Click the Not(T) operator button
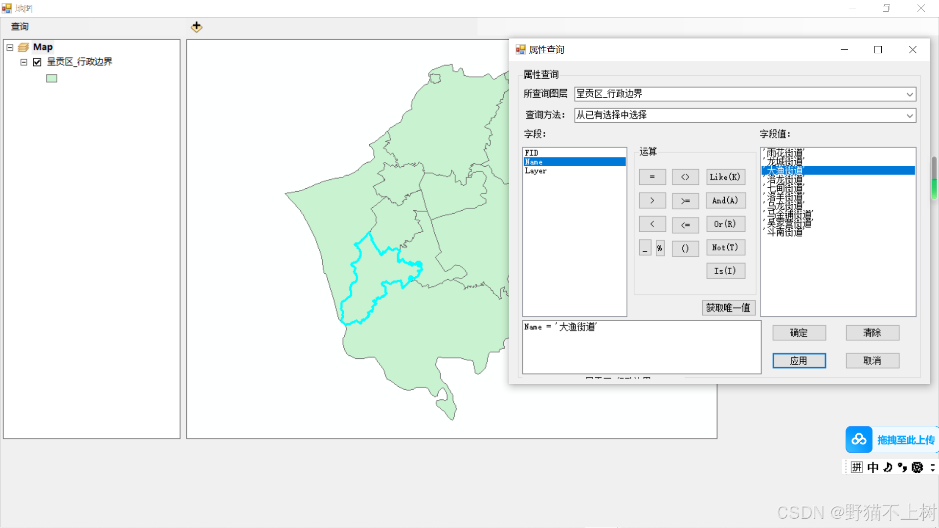939x528 pixels. point(725,247)
